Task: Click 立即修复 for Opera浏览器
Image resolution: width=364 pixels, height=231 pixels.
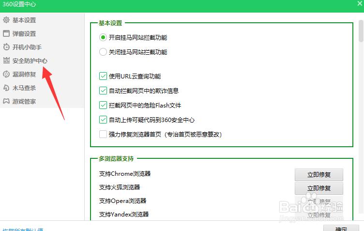Action: coord(318,202)
